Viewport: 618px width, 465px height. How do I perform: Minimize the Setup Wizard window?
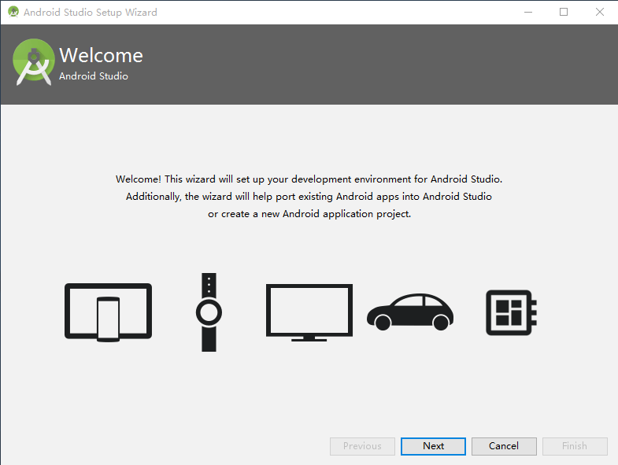pyautogui.click(x=527, y=13)
